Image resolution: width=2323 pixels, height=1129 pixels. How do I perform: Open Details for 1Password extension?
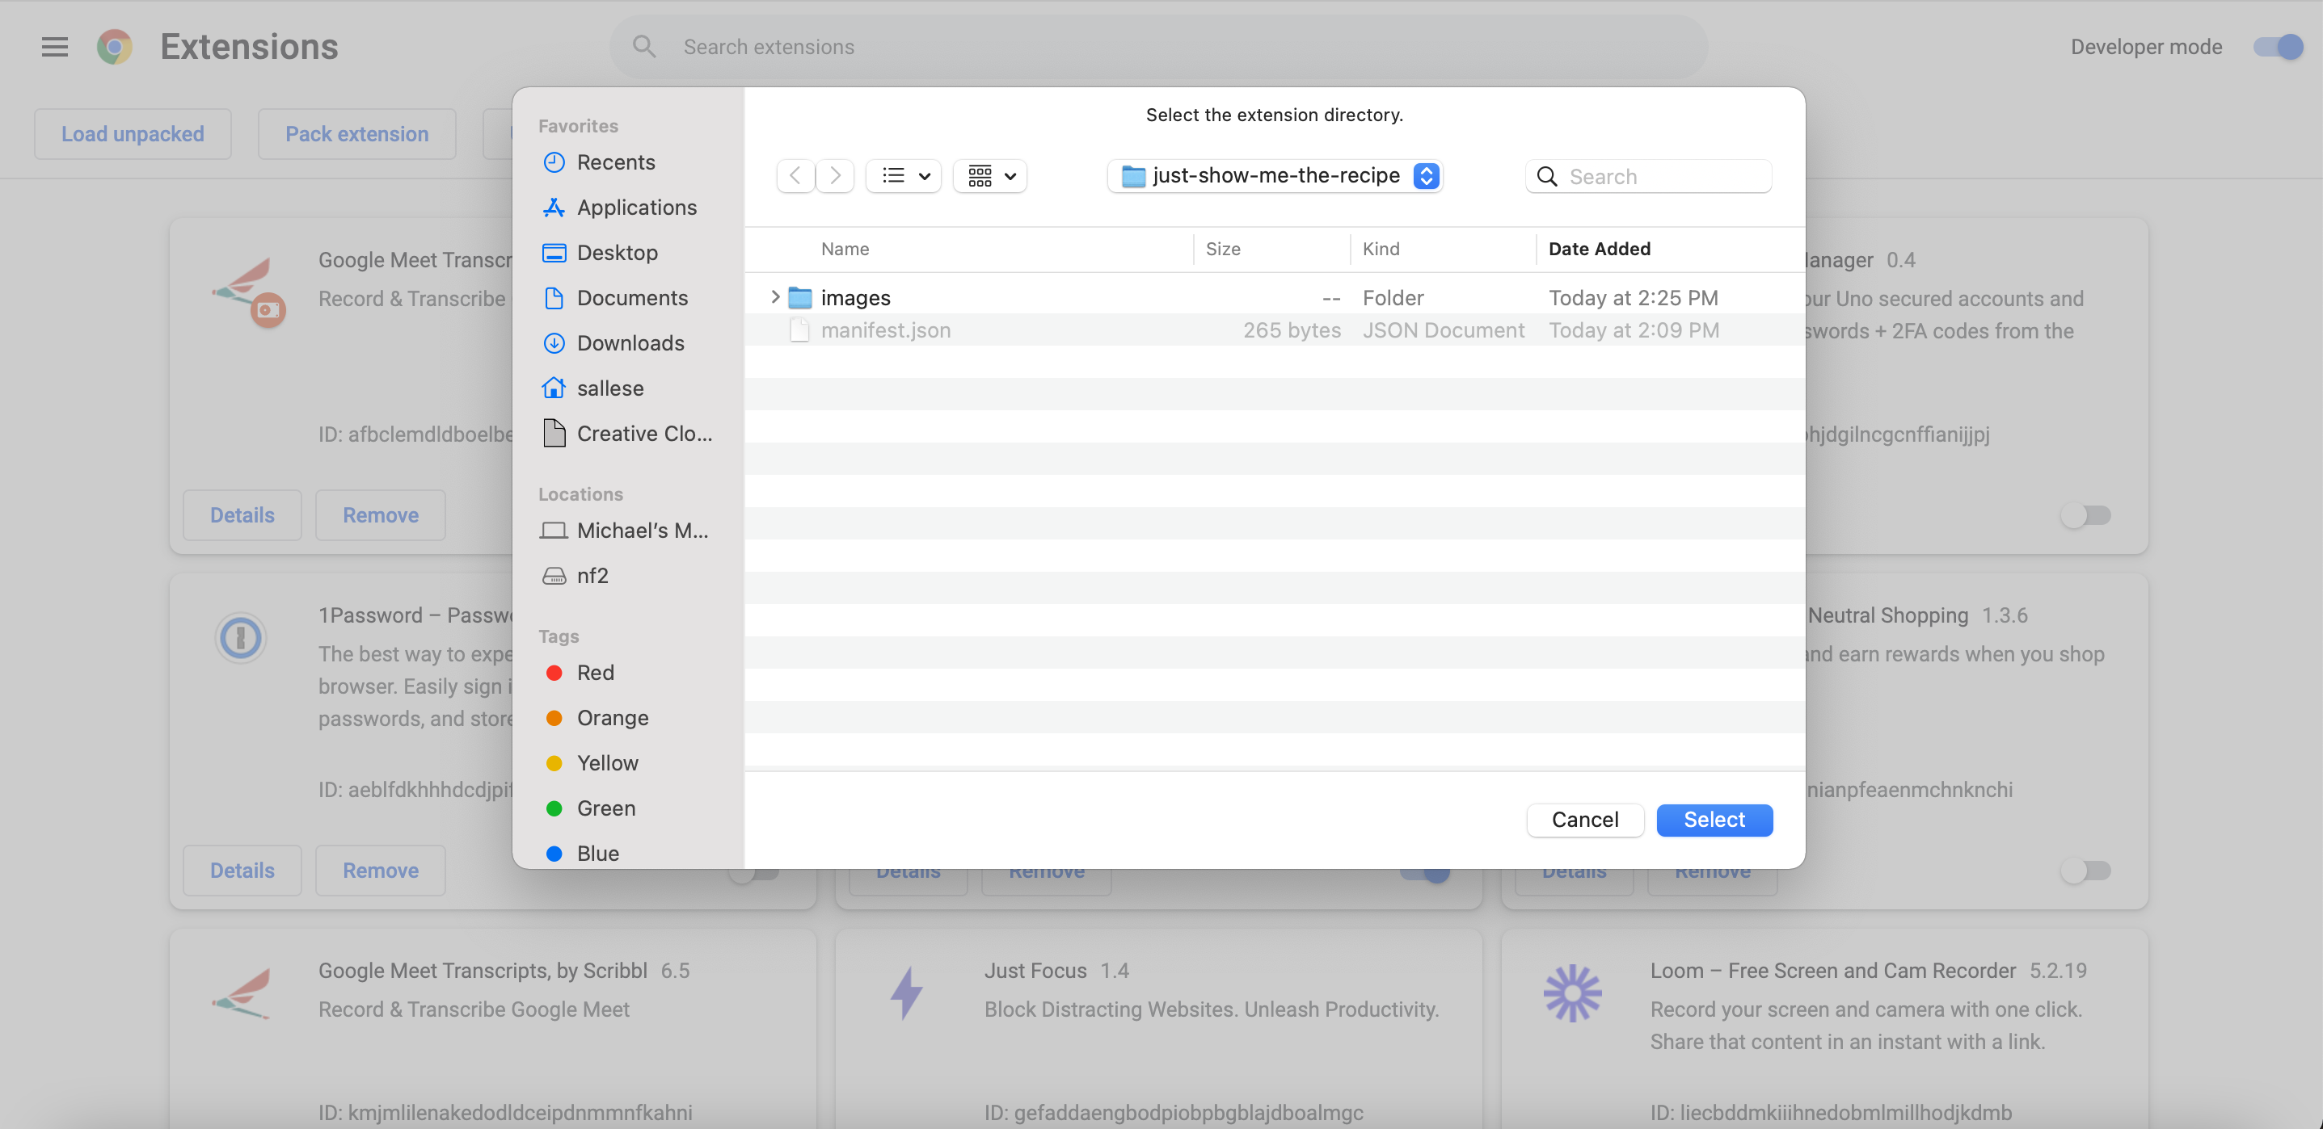[x=242, y=871]
